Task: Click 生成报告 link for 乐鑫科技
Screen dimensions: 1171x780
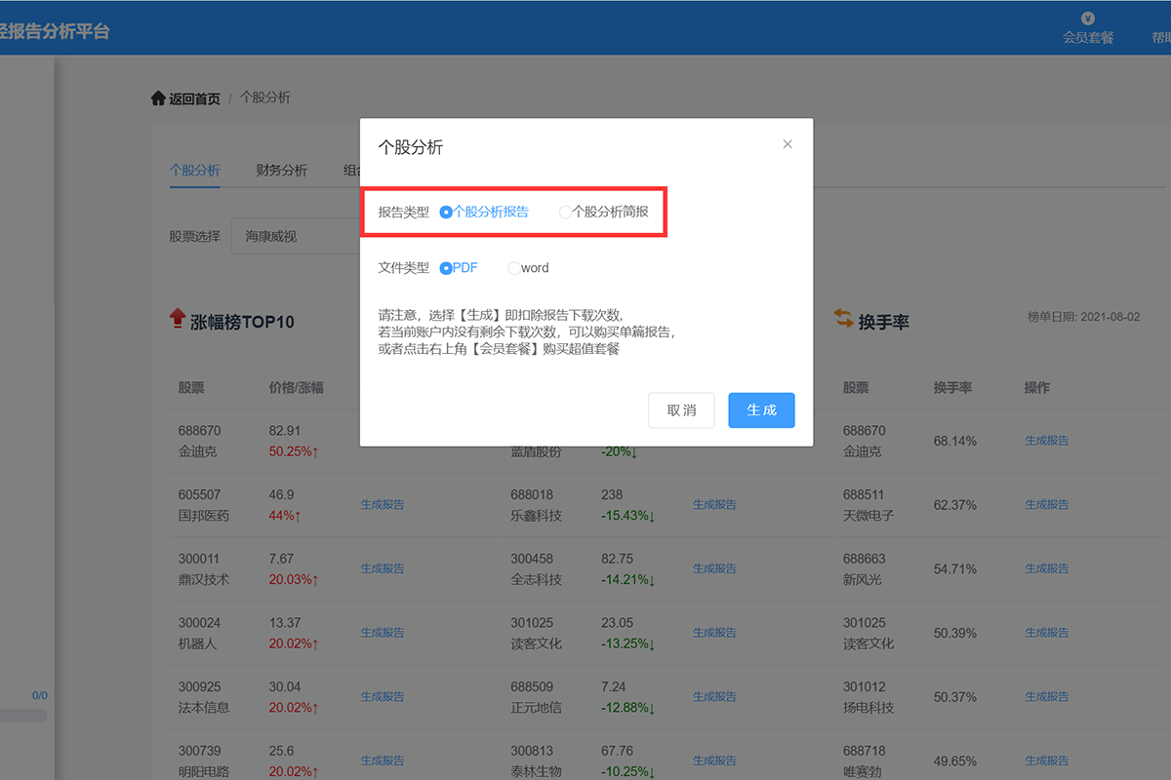Action: (x=714, y=505)
